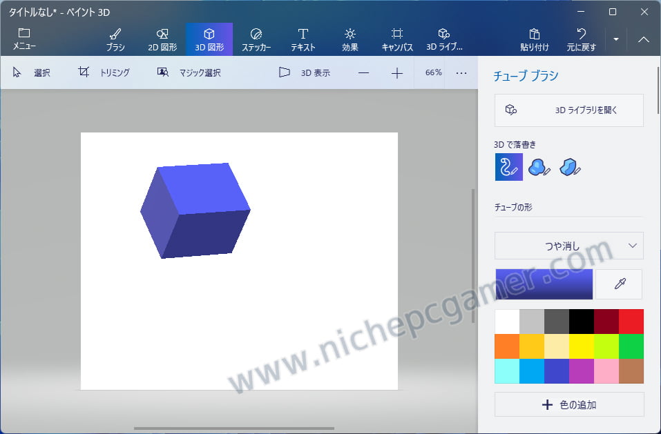Viewport: 661px width, 434px height.
Task: Click the blue 3D cube on canvas
Action: (x=195, y=210)
